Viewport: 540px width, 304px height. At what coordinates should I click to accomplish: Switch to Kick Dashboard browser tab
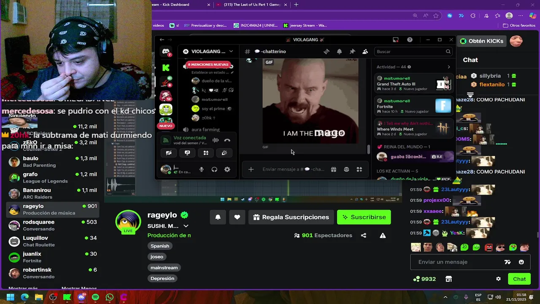(x=181, y=5)
